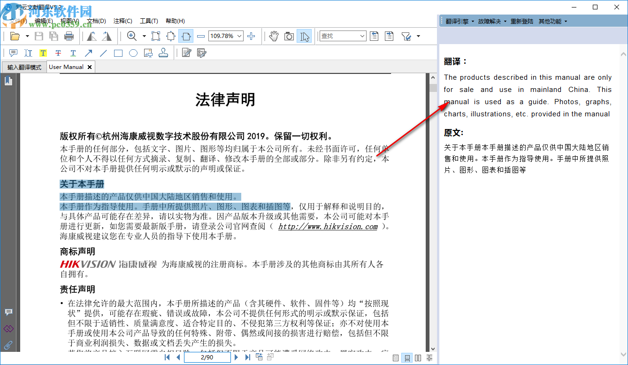Apply strikethrough text annotation

pyautogui.click(x=58, y=53)
